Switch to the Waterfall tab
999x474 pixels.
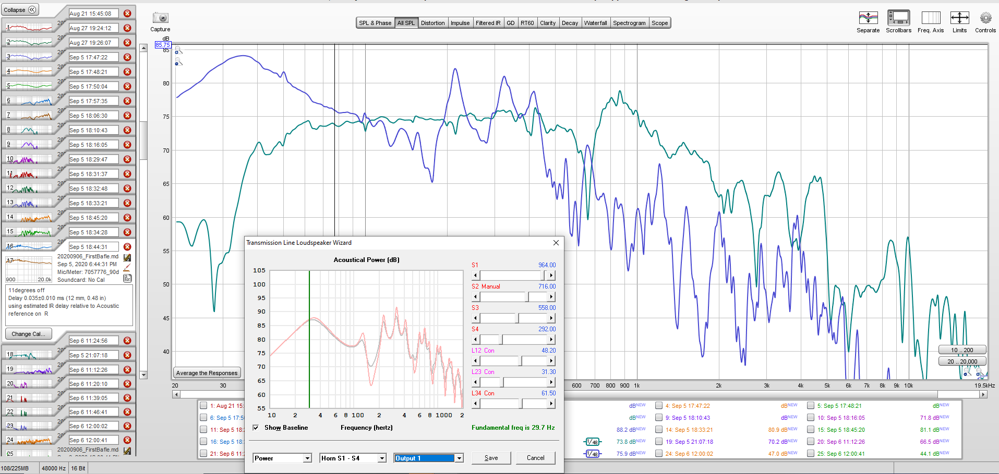[x=595, y=23]
